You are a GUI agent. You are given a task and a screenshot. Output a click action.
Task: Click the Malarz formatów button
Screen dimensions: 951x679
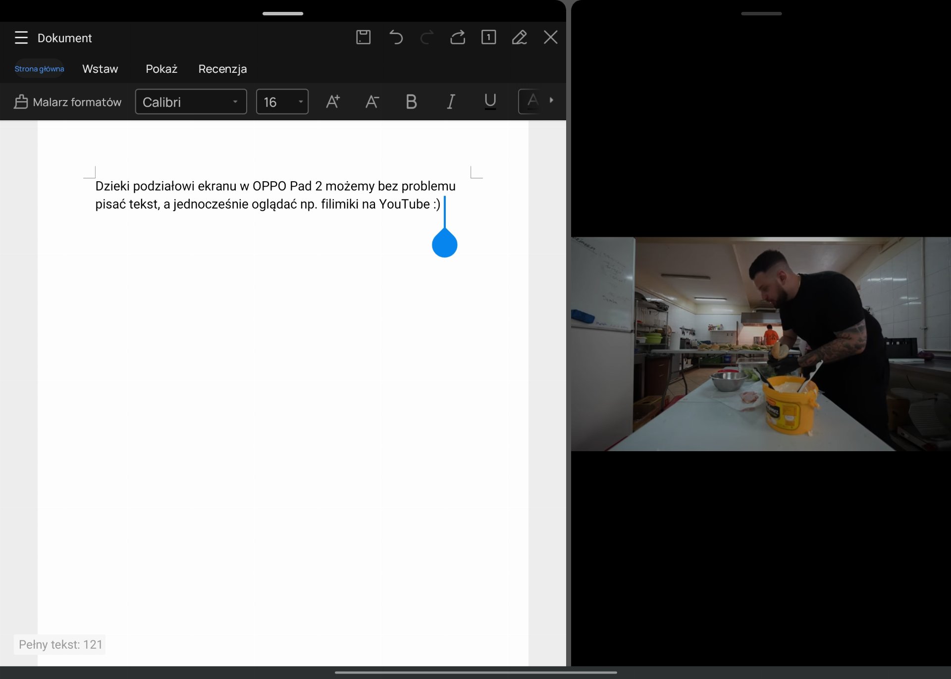(x=68, y=102)
